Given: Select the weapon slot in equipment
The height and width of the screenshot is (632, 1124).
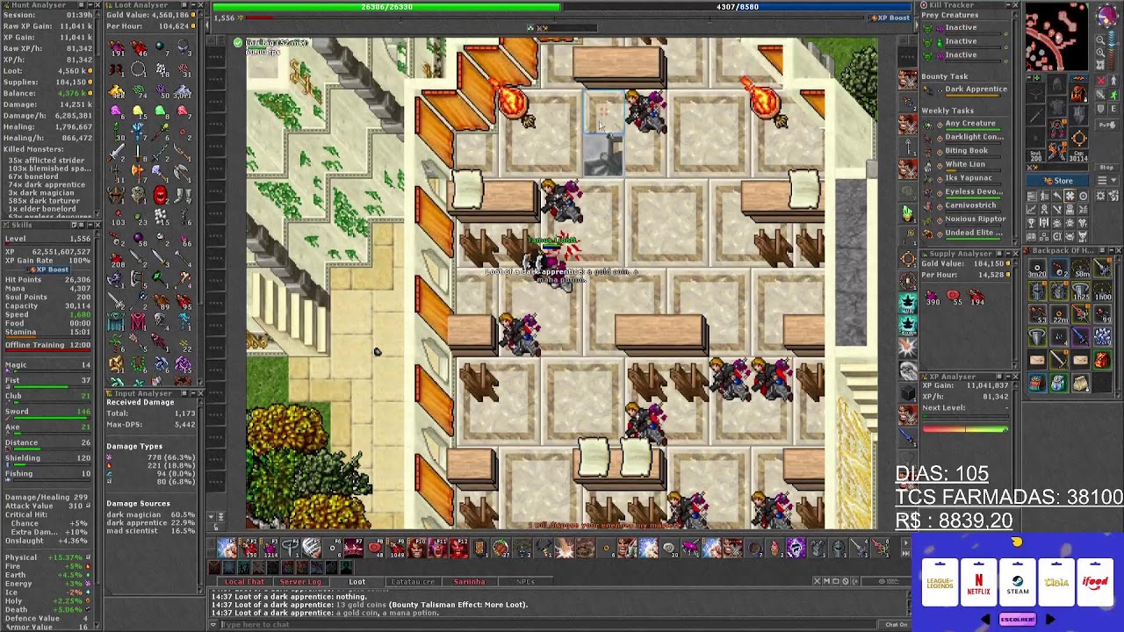Looking at the screenshot, I should 1036,115.
